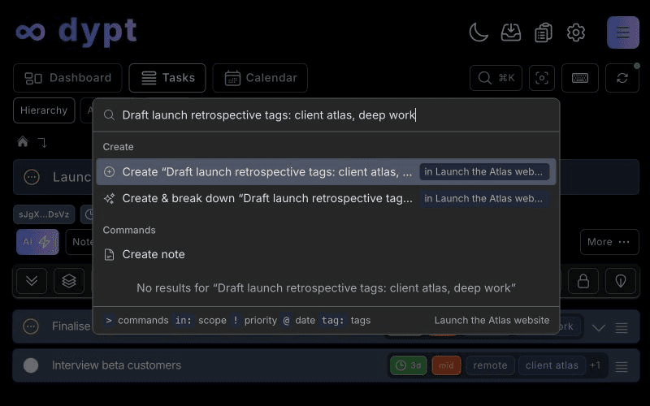Click the layers stack icon button
Image resolution: width=650 pixels, height=406 pixels.
(x=69, y=281)
